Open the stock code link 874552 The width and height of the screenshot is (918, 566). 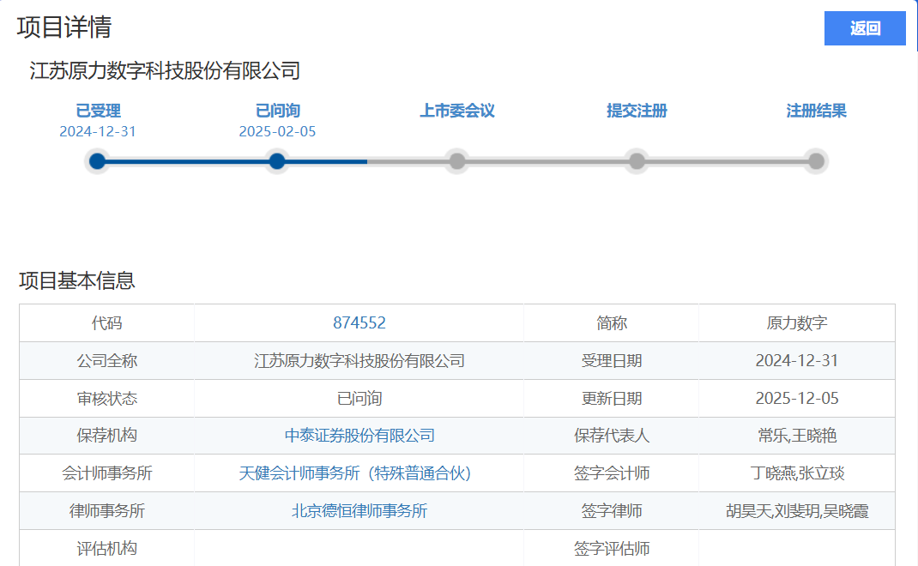click(359, 322)
